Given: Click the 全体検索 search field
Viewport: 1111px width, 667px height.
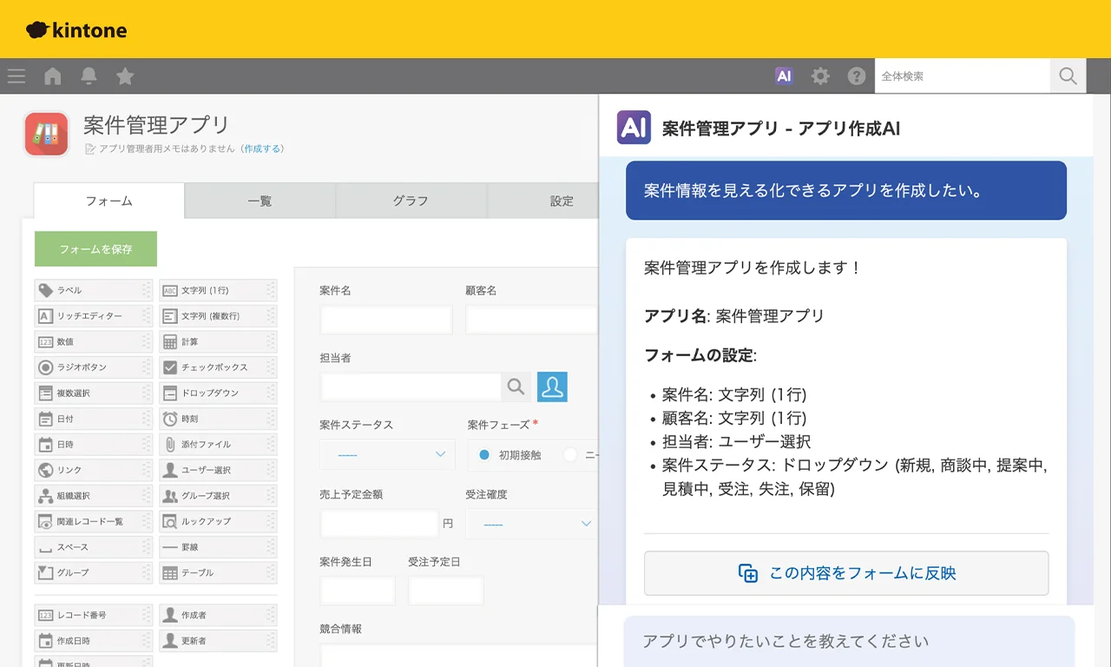Looking at the screenshot, I should click(963, 76).
